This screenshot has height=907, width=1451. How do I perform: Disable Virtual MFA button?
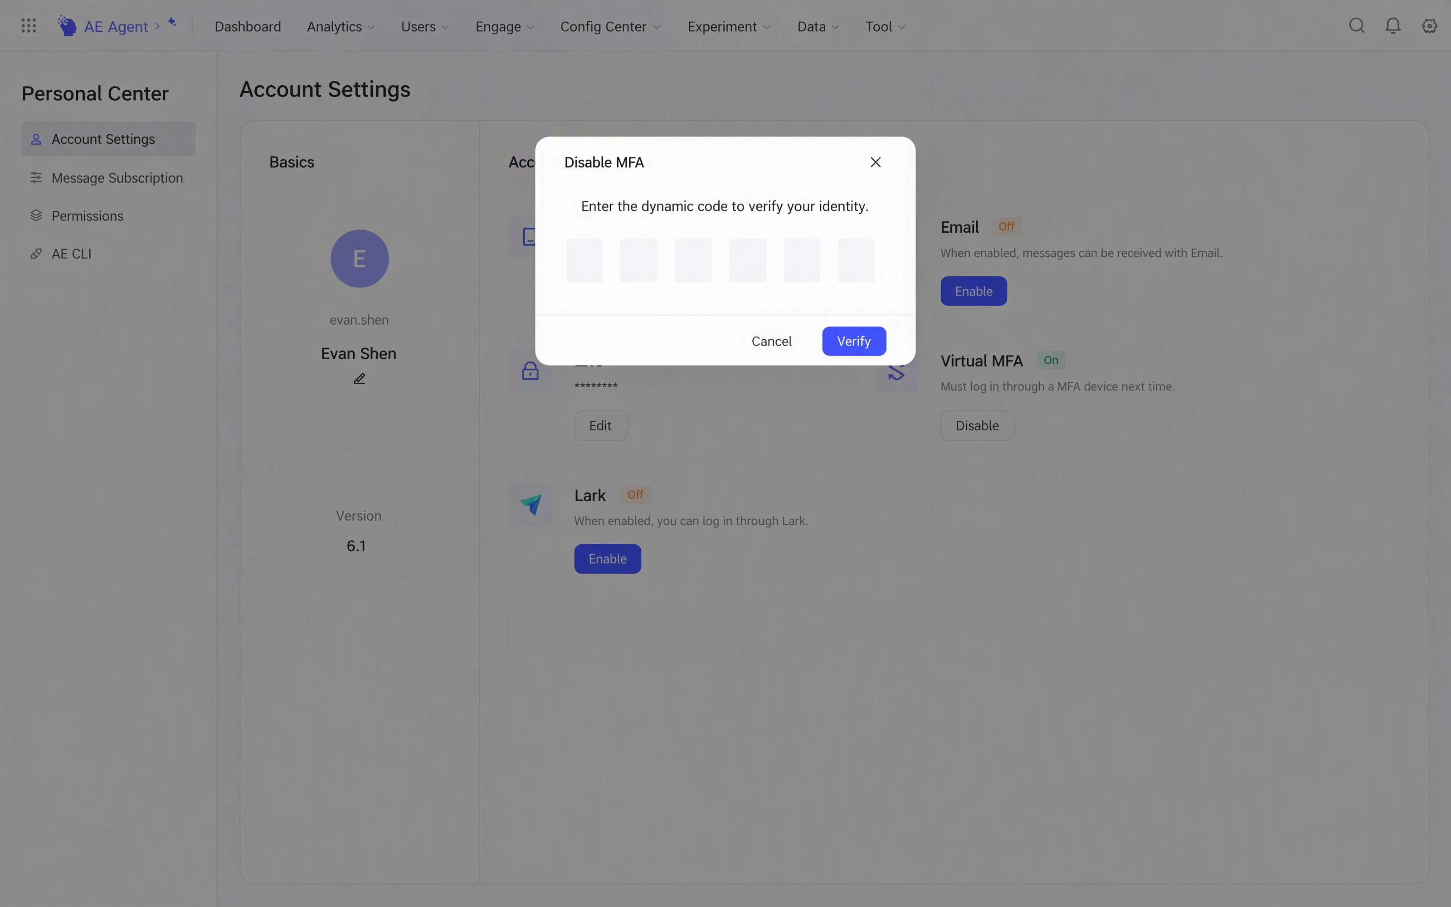pos(977,426)
